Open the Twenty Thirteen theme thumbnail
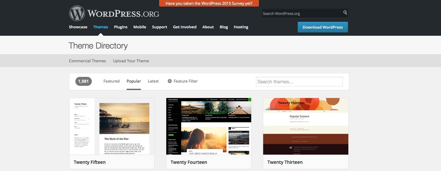 pyautogui.click(x=305, y=126)
